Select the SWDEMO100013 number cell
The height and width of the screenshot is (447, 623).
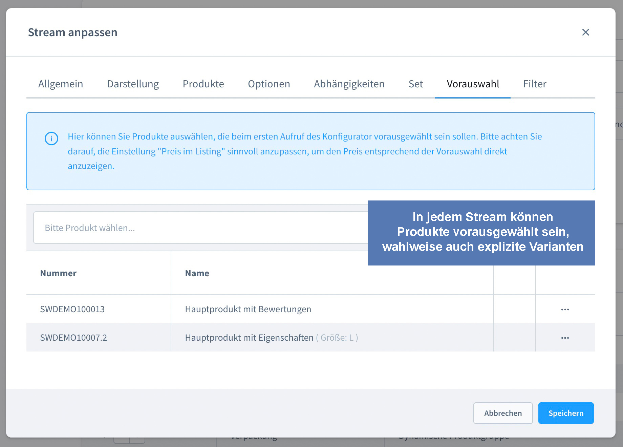(x=99, y=309)
